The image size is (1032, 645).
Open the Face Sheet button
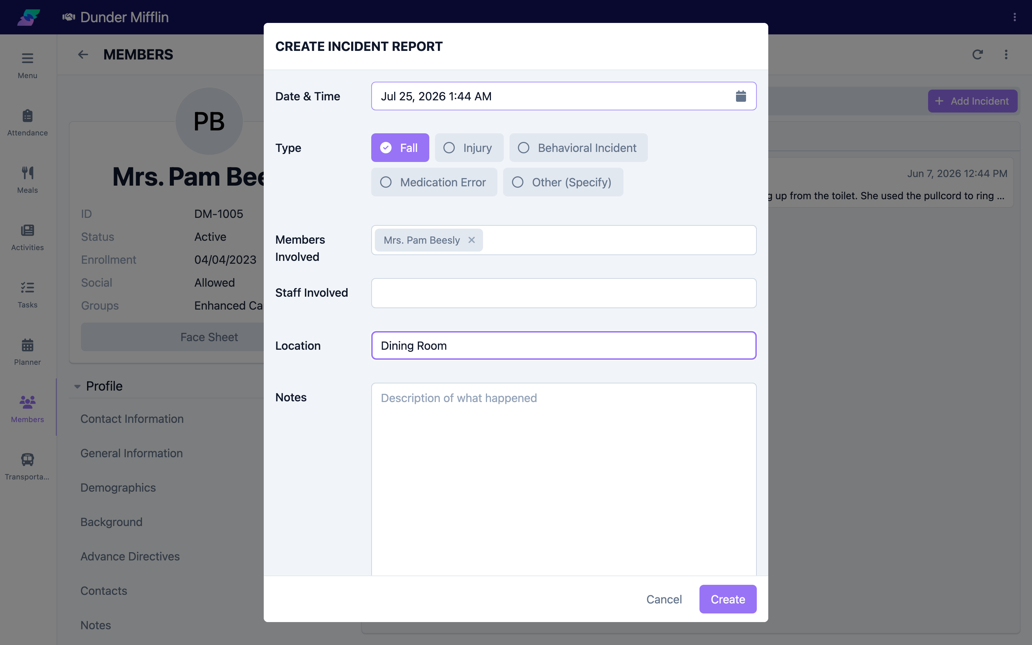tap(172, 337)
